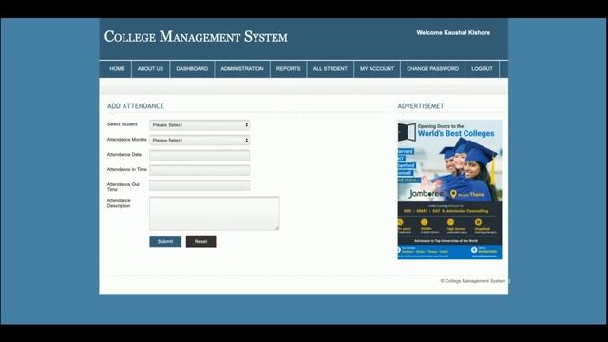
Task: Focus the Attendance Date field
Action: (x=199, y=155)
